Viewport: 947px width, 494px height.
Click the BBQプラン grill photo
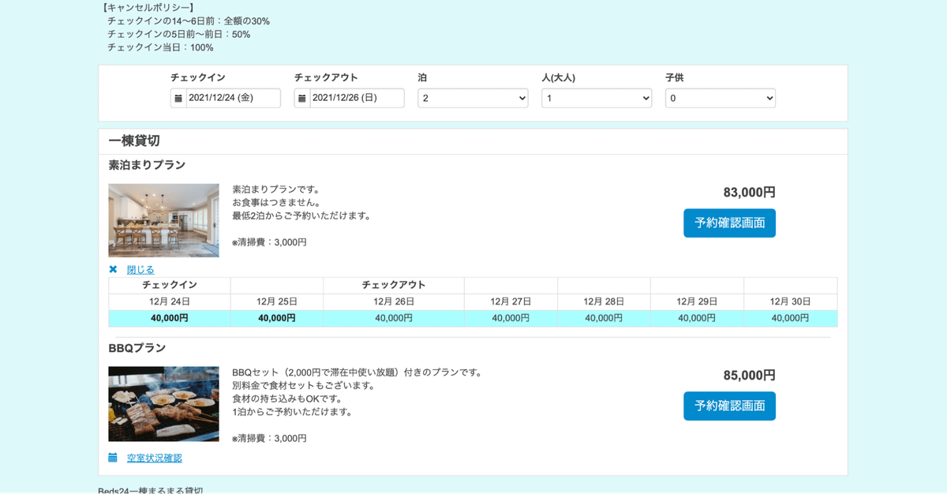click(x=163, y=403)
